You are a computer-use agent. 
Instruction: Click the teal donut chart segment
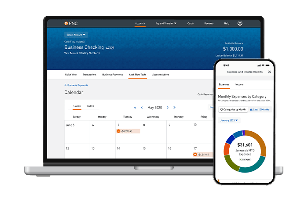tap(253, 167)
